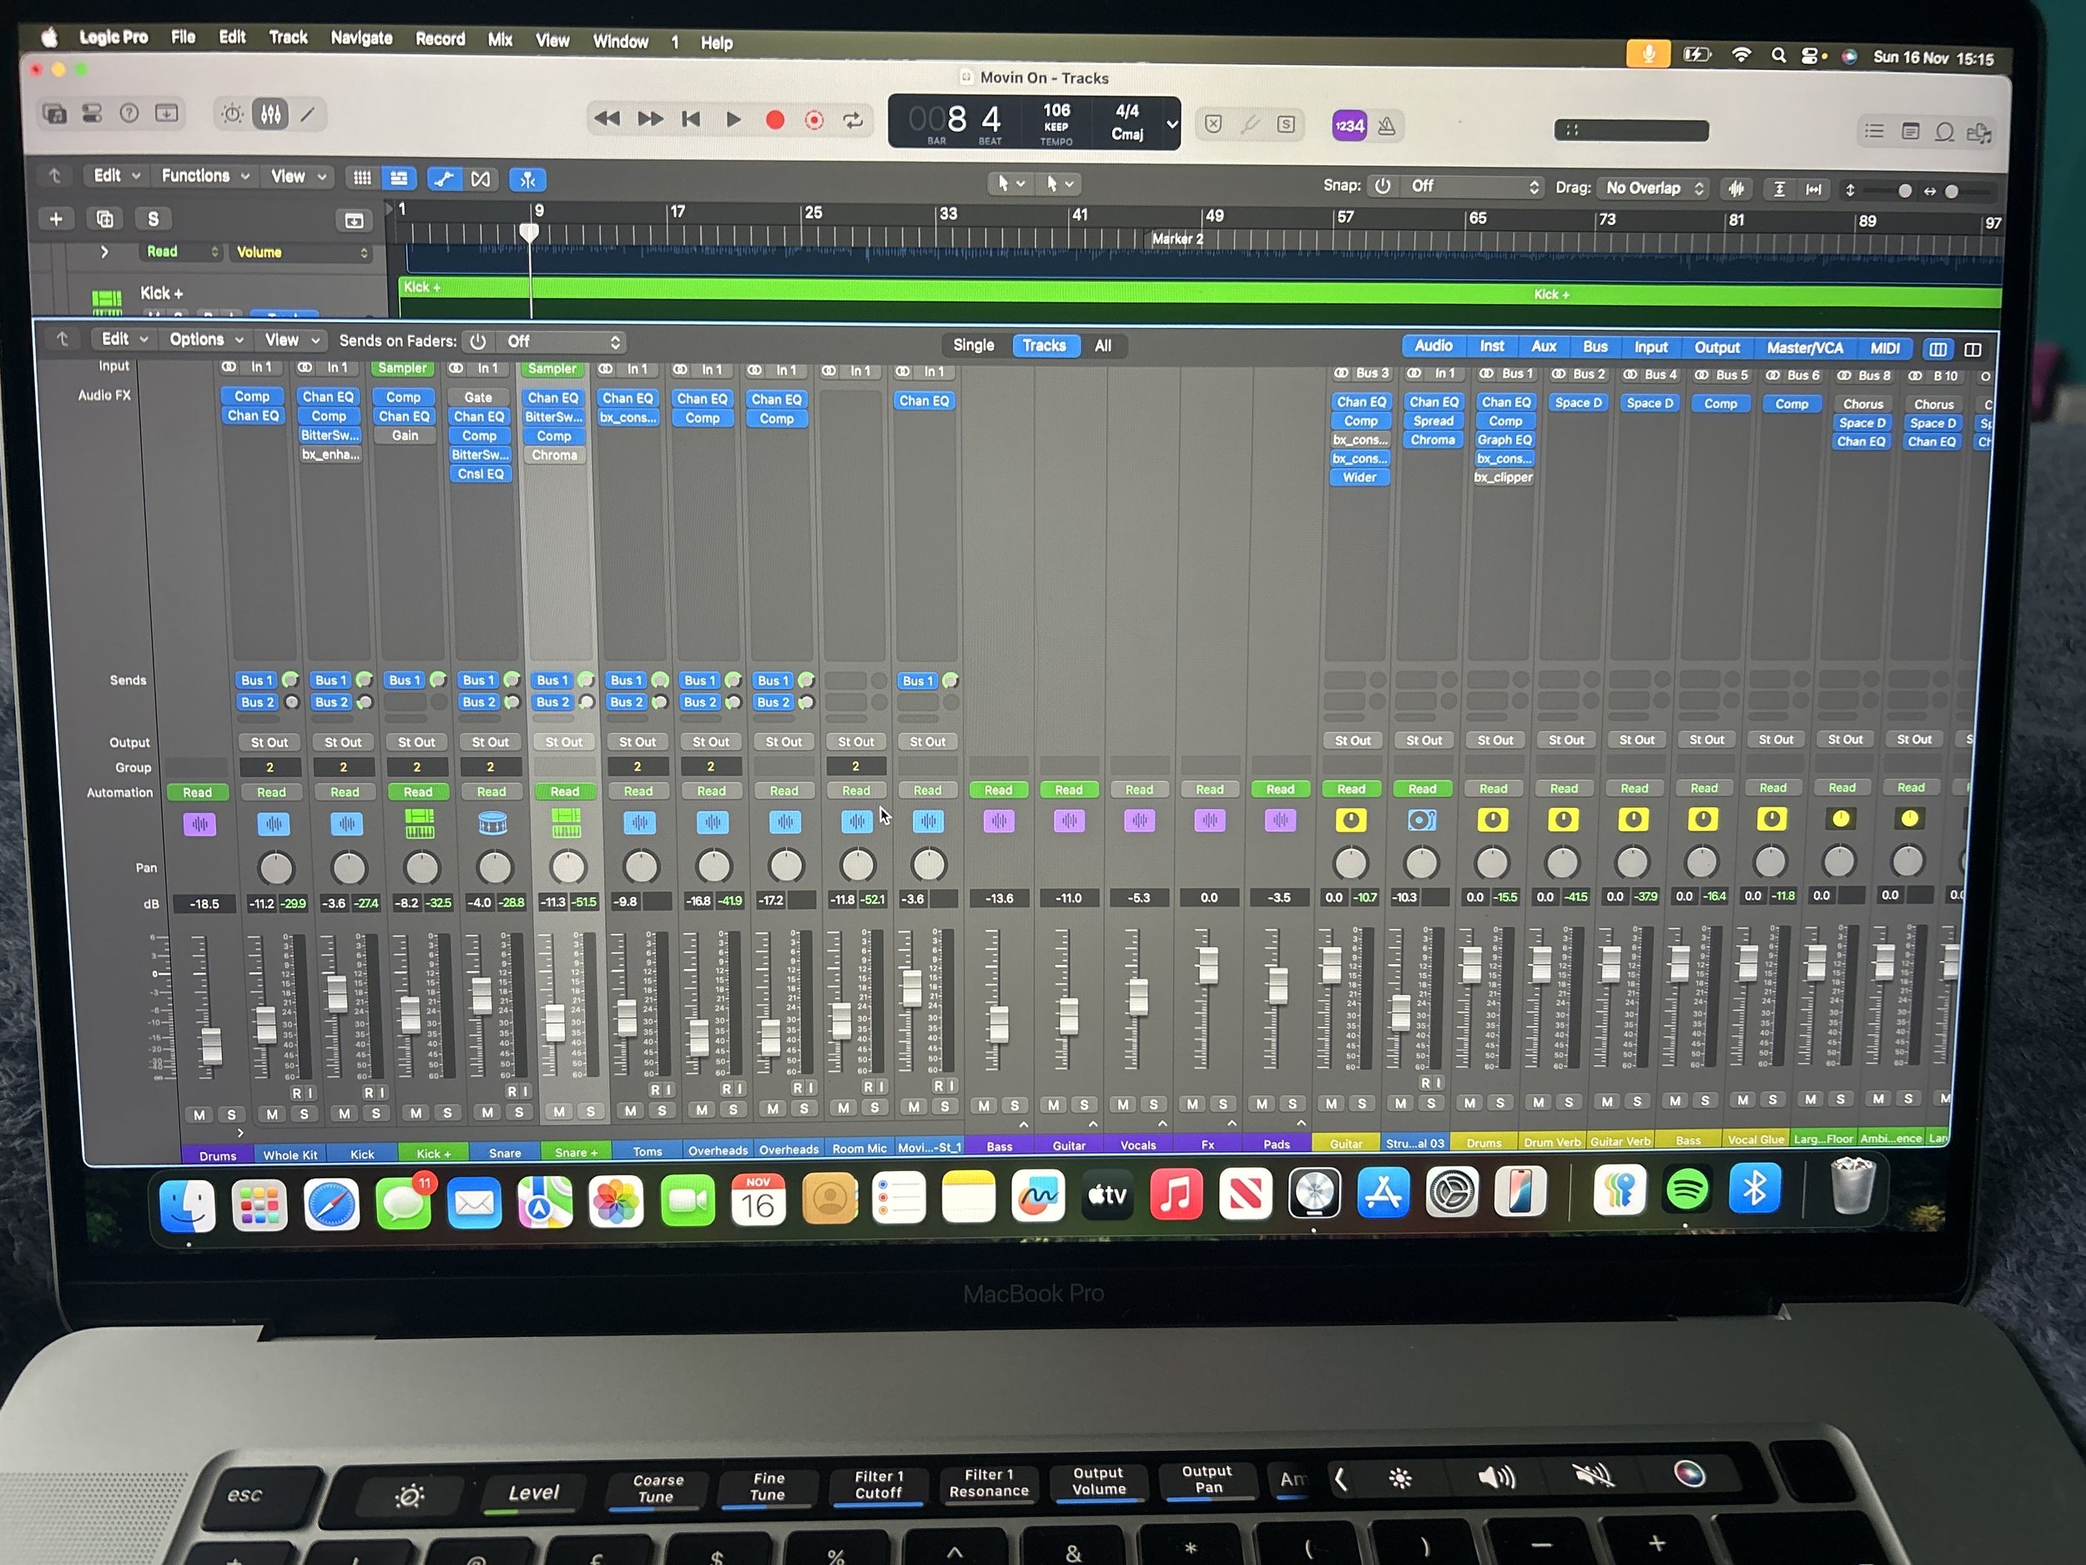Image resolution: width=2086 pixels, height=1565 pixels.
Task: Open the Browsers media button
Action: pyautogui.click(x=1978, y=133)
